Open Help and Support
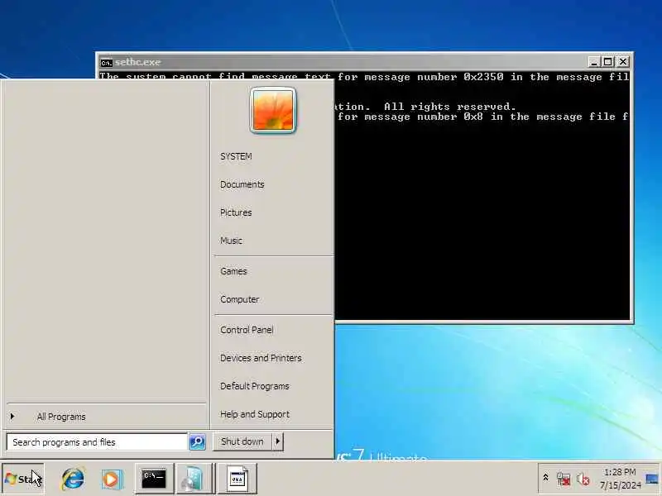This screenshot has height=496, width=662. pos(255,414)
